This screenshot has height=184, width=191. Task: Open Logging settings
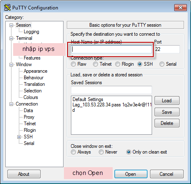click(x=31, y=32)
